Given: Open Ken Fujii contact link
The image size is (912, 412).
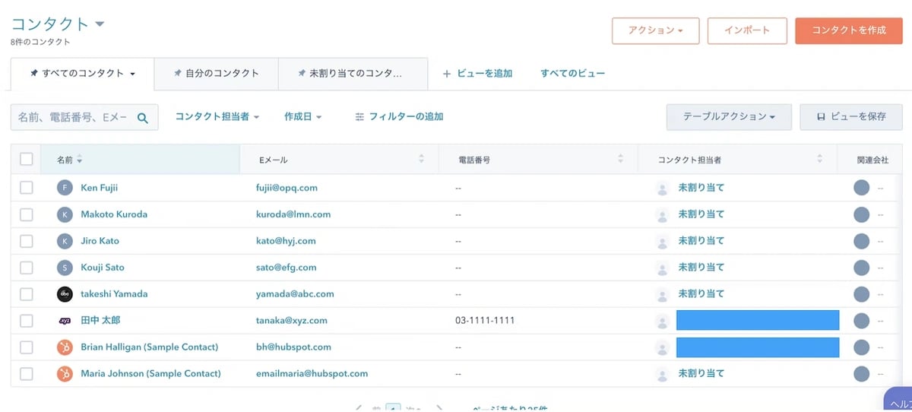Looking at the screenshot, I should [100, 188].
